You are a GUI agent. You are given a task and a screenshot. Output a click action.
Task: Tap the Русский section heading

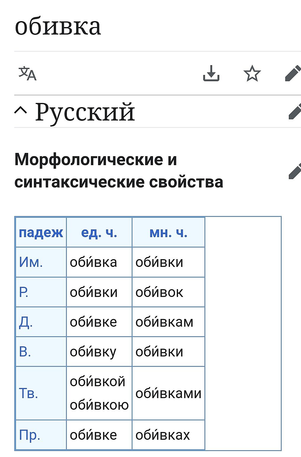[85, 112]
